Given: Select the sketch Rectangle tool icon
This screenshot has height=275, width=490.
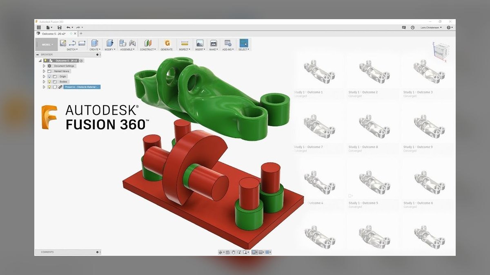Looking at the screenshot, I should [82, 43].
